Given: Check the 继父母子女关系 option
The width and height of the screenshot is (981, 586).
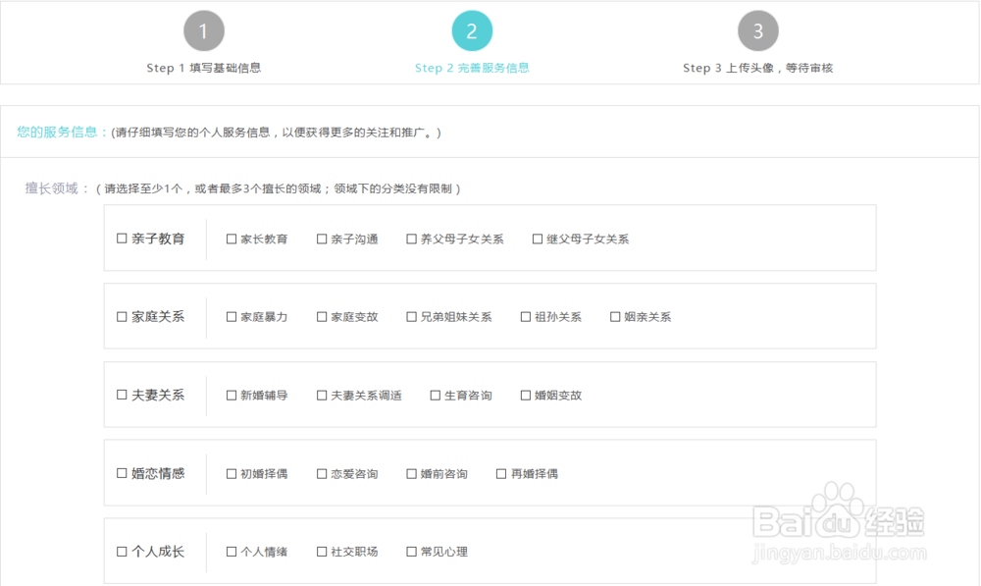Looking at the screenshot, I should pos(538,240).
